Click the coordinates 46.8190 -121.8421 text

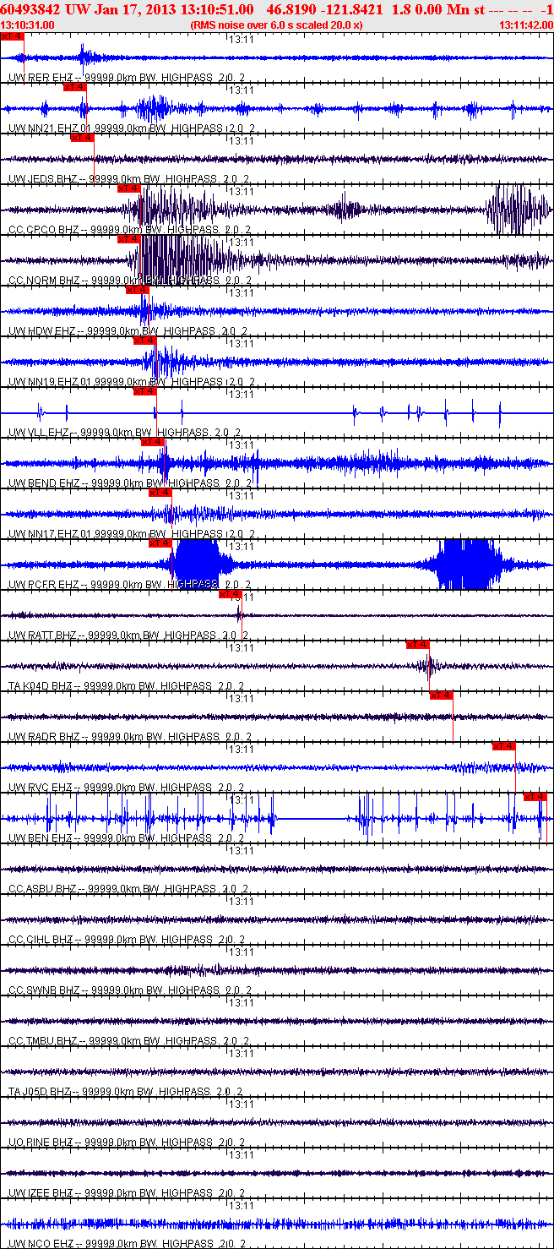(x=326, y=8)
